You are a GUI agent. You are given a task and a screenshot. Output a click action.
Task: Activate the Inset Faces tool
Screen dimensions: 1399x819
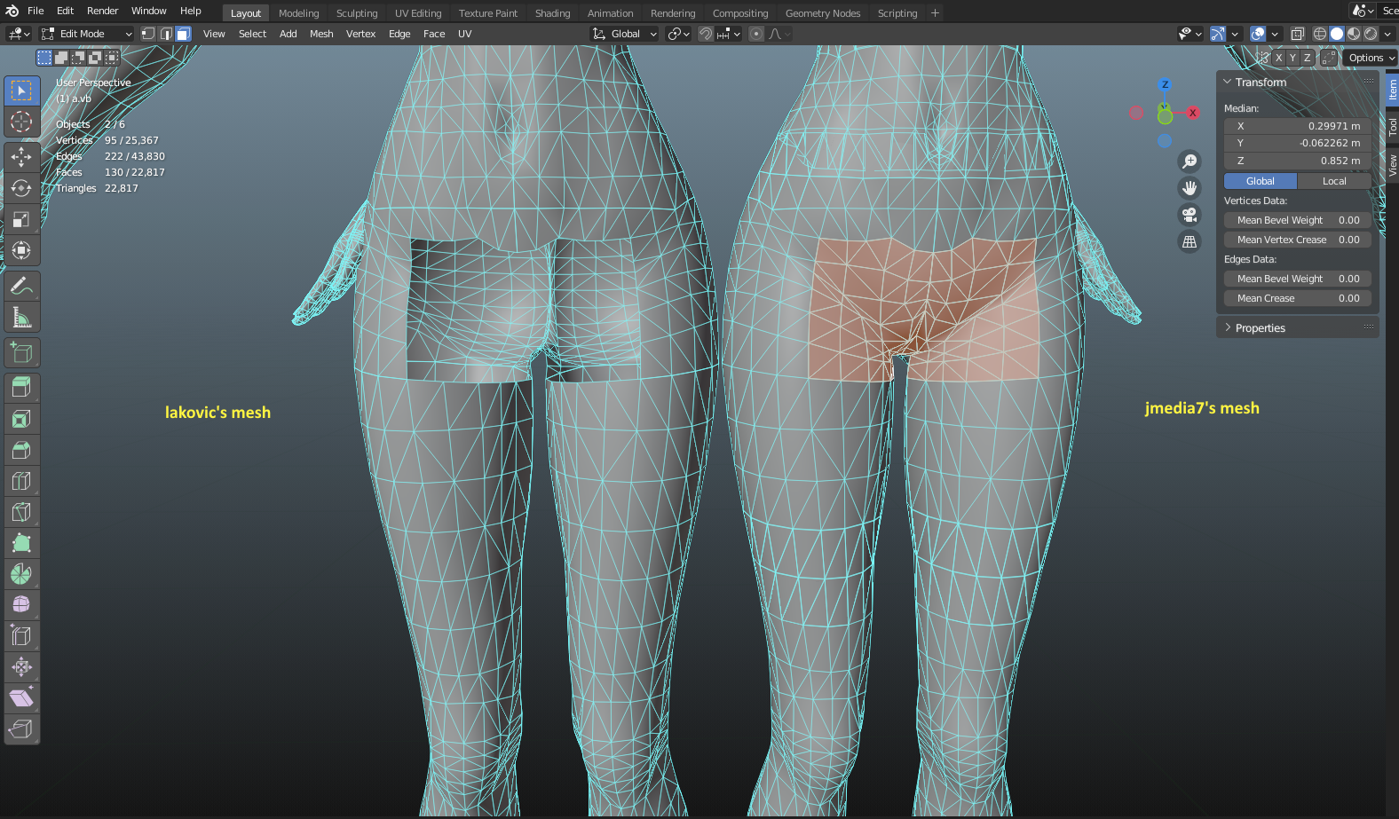pyautogui.click(x=21, y=419)
